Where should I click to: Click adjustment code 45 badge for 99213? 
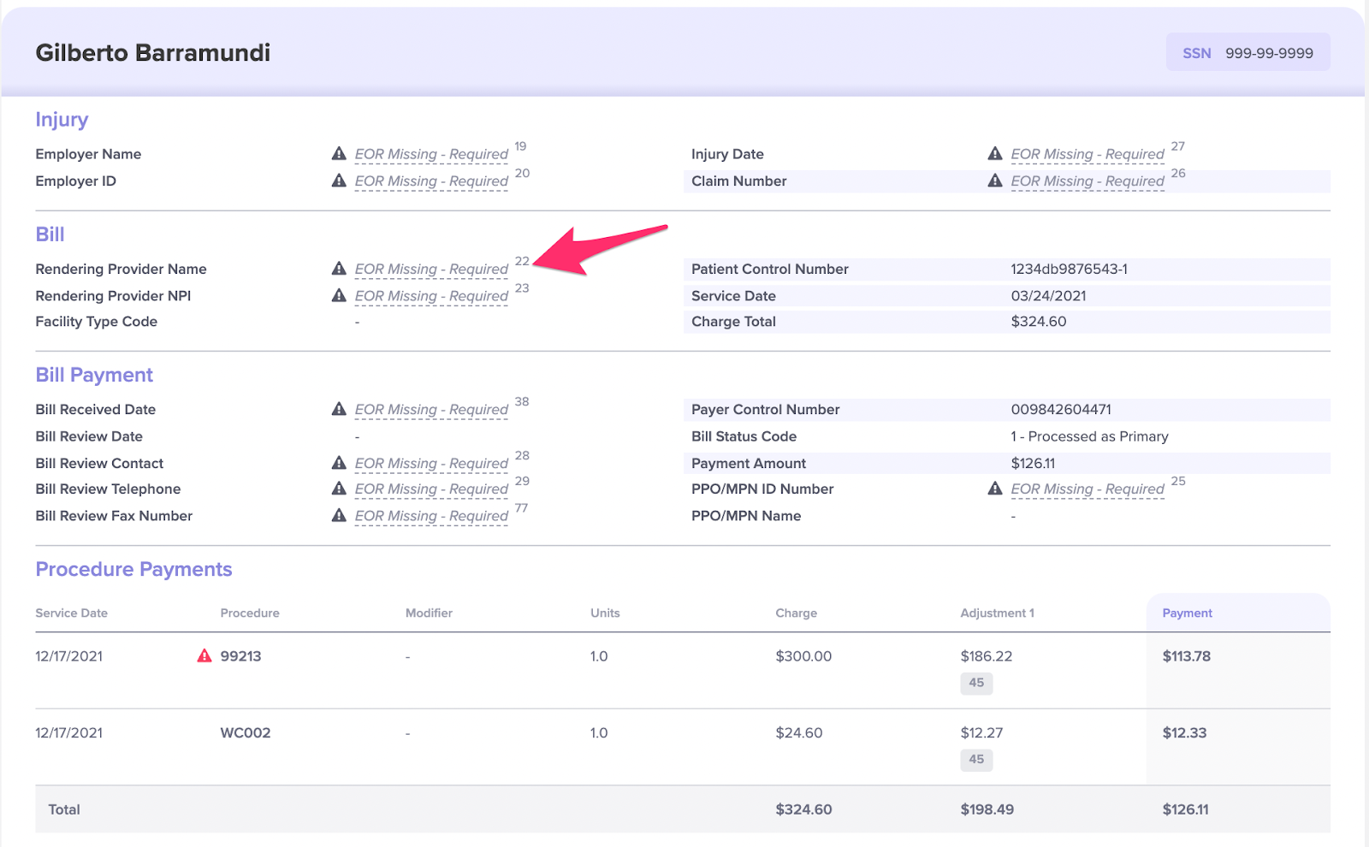point(976,683)
